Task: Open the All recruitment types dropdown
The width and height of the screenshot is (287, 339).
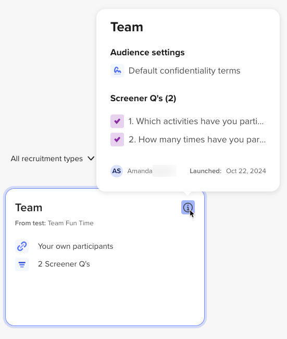Action: (x=53, y=159)
